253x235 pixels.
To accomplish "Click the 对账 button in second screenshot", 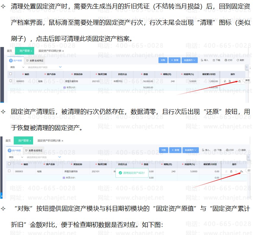I will pyautogui.click(x=163, y=150).
